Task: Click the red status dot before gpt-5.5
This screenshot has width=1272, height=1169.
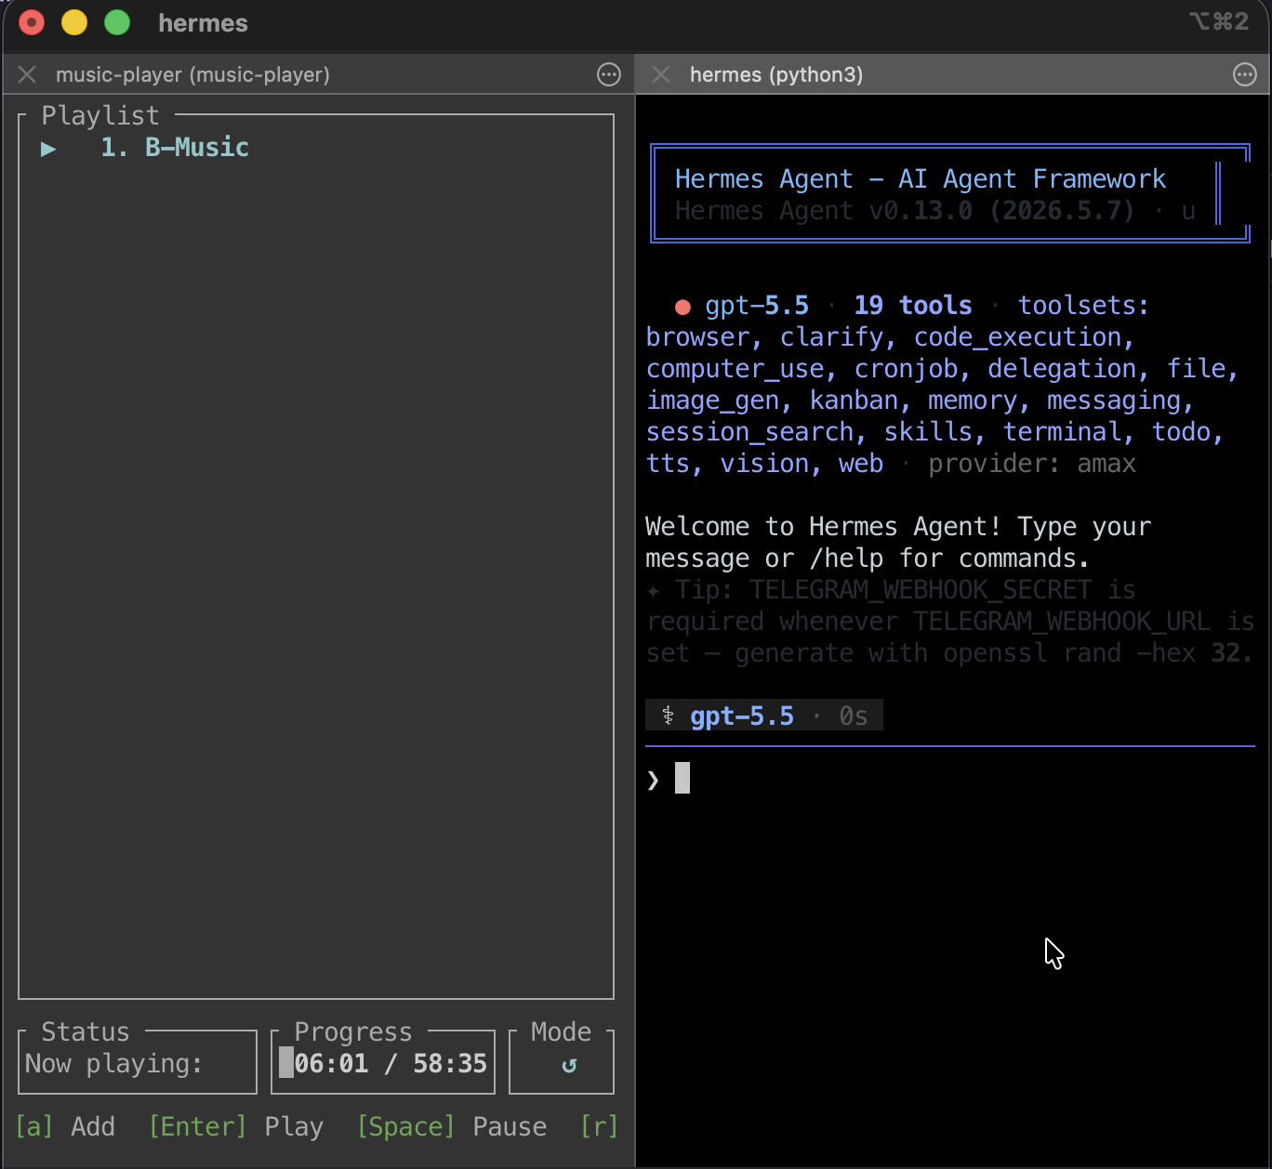Action: point(682,307)
